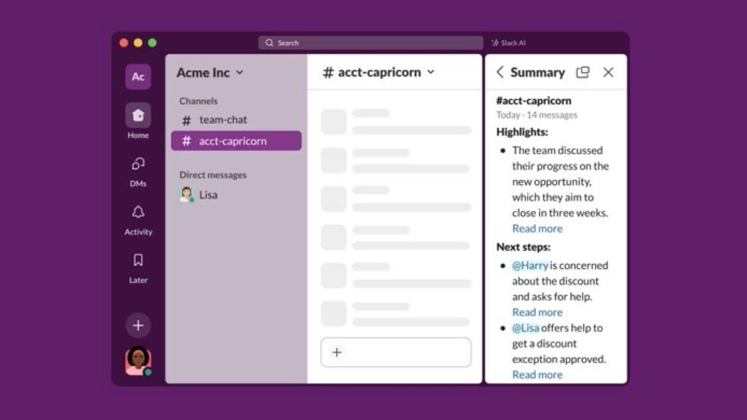Viewport: 747px width, 420px height.
Task: Open the Activity bell icon
Action: [x=138, y=212]
